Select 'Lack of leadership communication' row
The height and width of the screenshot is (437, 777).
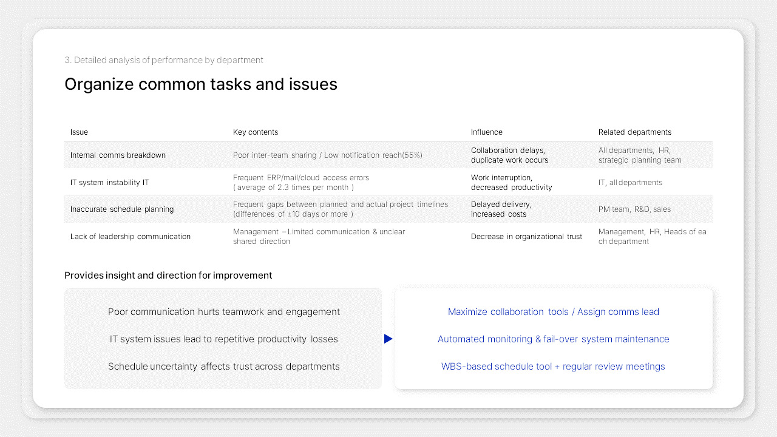[x=131, y=236]
